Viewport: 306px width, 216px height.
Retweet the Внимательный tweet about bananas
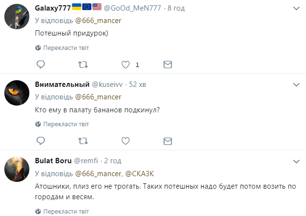point(83,141)
